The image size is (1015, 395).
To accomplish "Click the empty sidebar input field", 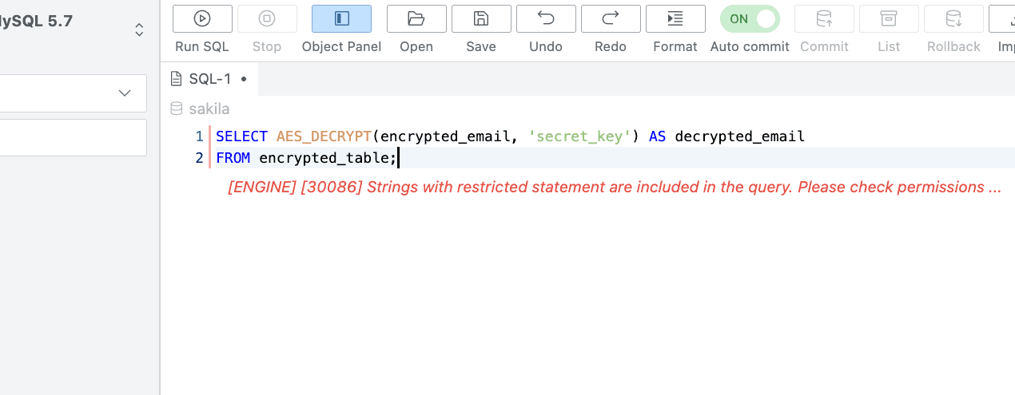I will pyautogui.click(x=72, y=137).
